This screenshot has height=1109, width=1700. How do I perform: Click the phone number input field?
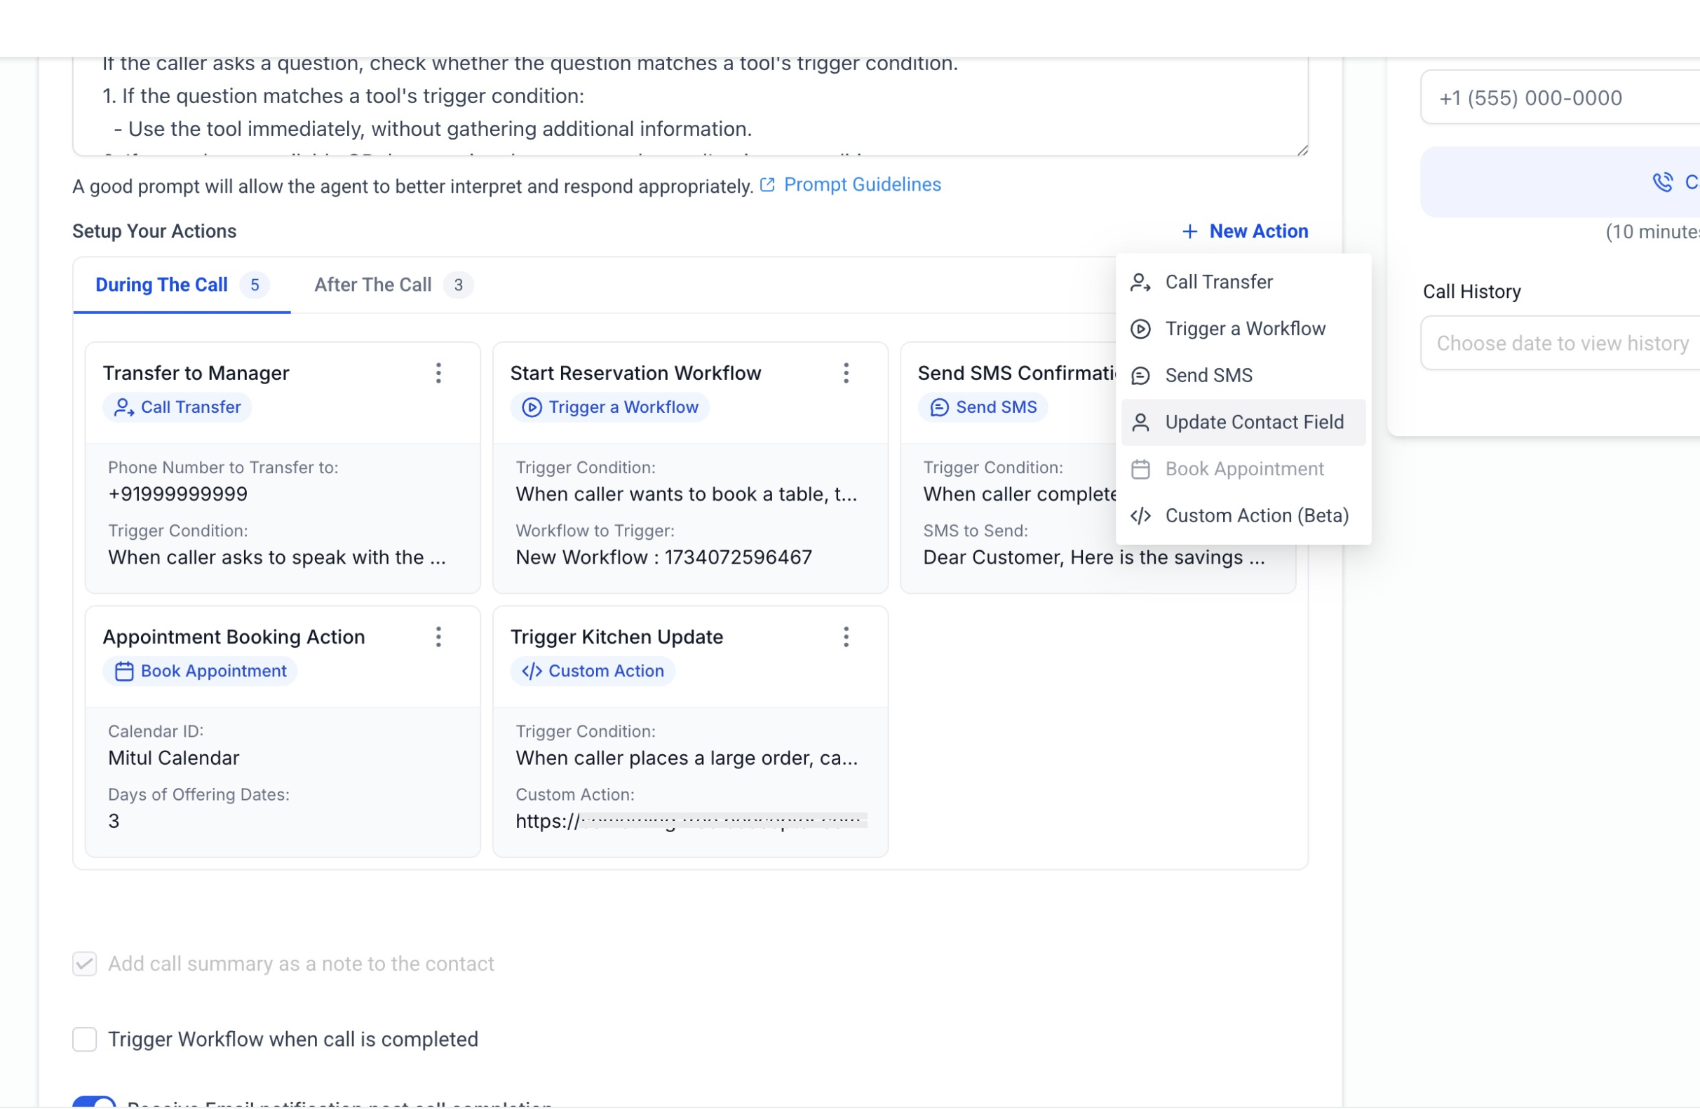click(1560, 97)
